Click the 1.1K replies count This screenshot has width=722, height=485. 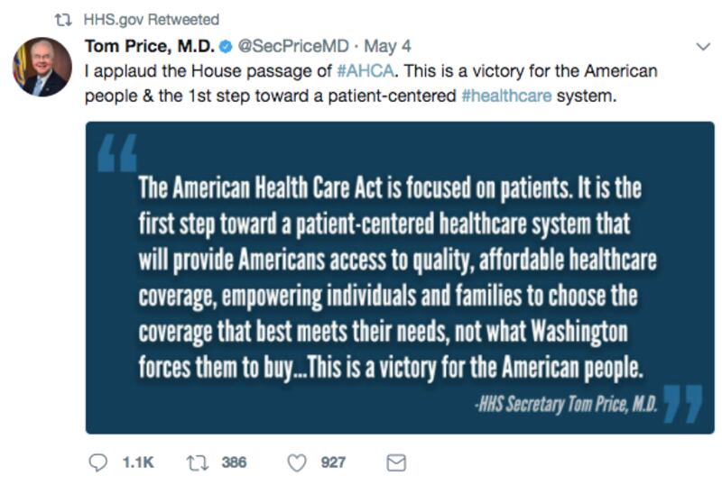click(137, 462)
